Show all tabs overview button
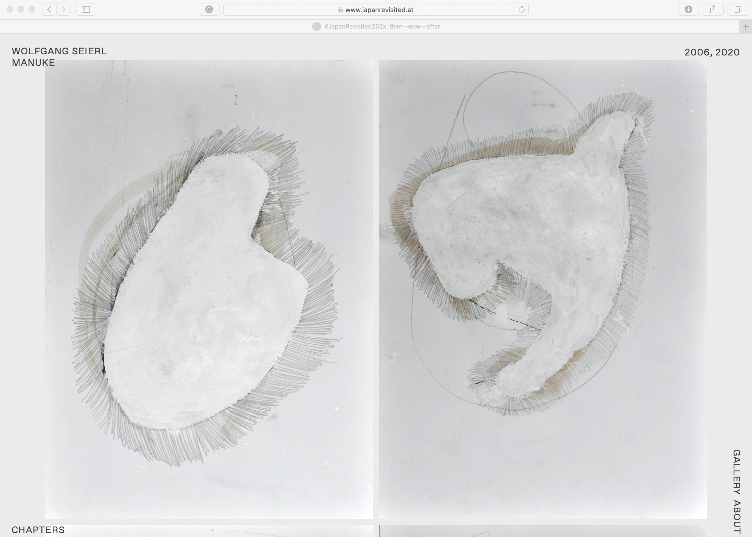 [738, 9]
